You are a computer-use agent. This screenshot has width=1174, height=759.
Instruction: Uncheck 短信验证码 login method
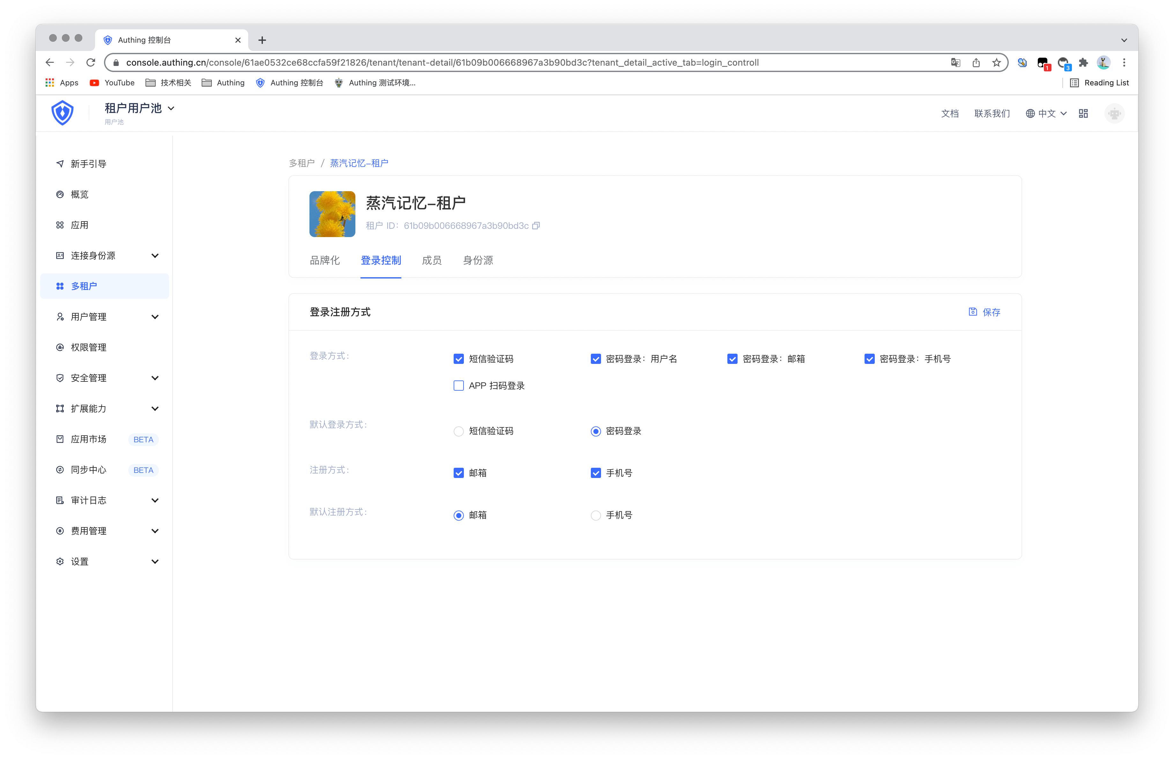tap(459, 359)
